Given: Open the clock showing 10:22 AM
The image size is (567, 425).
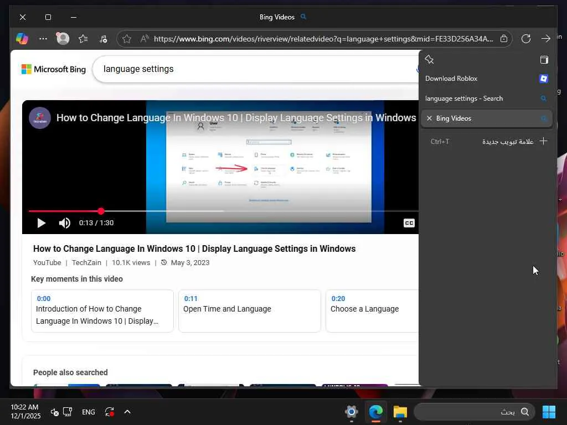Looking at the screenshot, I should point(25,412).
